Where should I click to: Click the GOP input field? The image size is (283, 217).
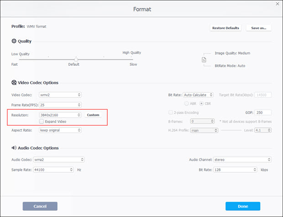(x=263, y=112)
